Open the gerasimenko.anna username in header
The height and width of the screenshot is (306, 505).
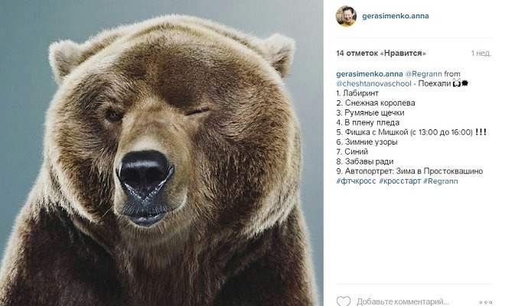click(395, 16)
